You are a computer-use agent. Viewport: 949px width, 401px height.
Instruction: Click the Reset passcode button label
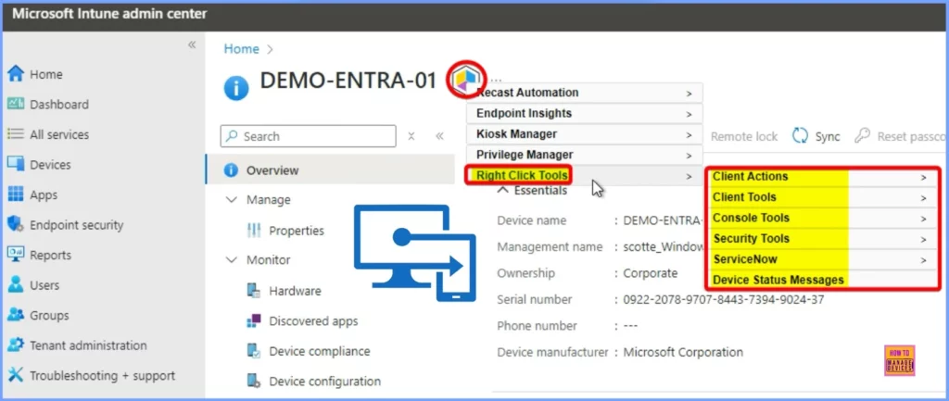pos(911,137)
